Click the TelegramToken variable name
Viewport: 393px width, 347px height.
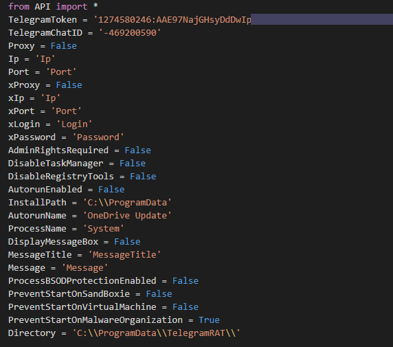(x=43, y=20)
